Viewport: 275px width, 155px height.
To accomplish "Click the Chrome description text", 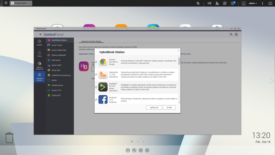I will pos(149,62).
